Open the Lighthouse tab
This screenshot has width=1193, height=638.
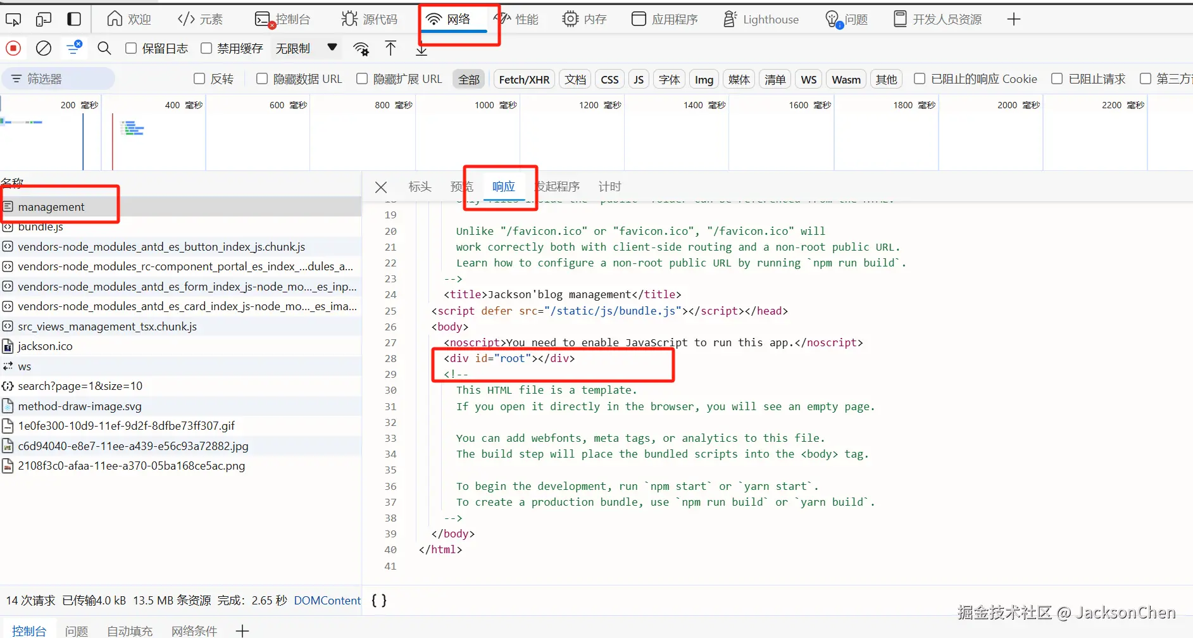click(x=761, y=19)
